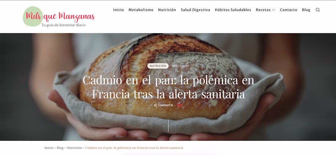Select Nutrición in the top menu

pyautogui.click(x=167, y=10)
